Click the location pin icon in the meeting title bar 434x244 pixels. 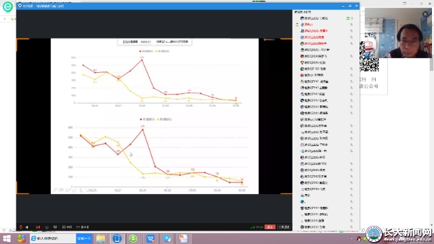20,6
